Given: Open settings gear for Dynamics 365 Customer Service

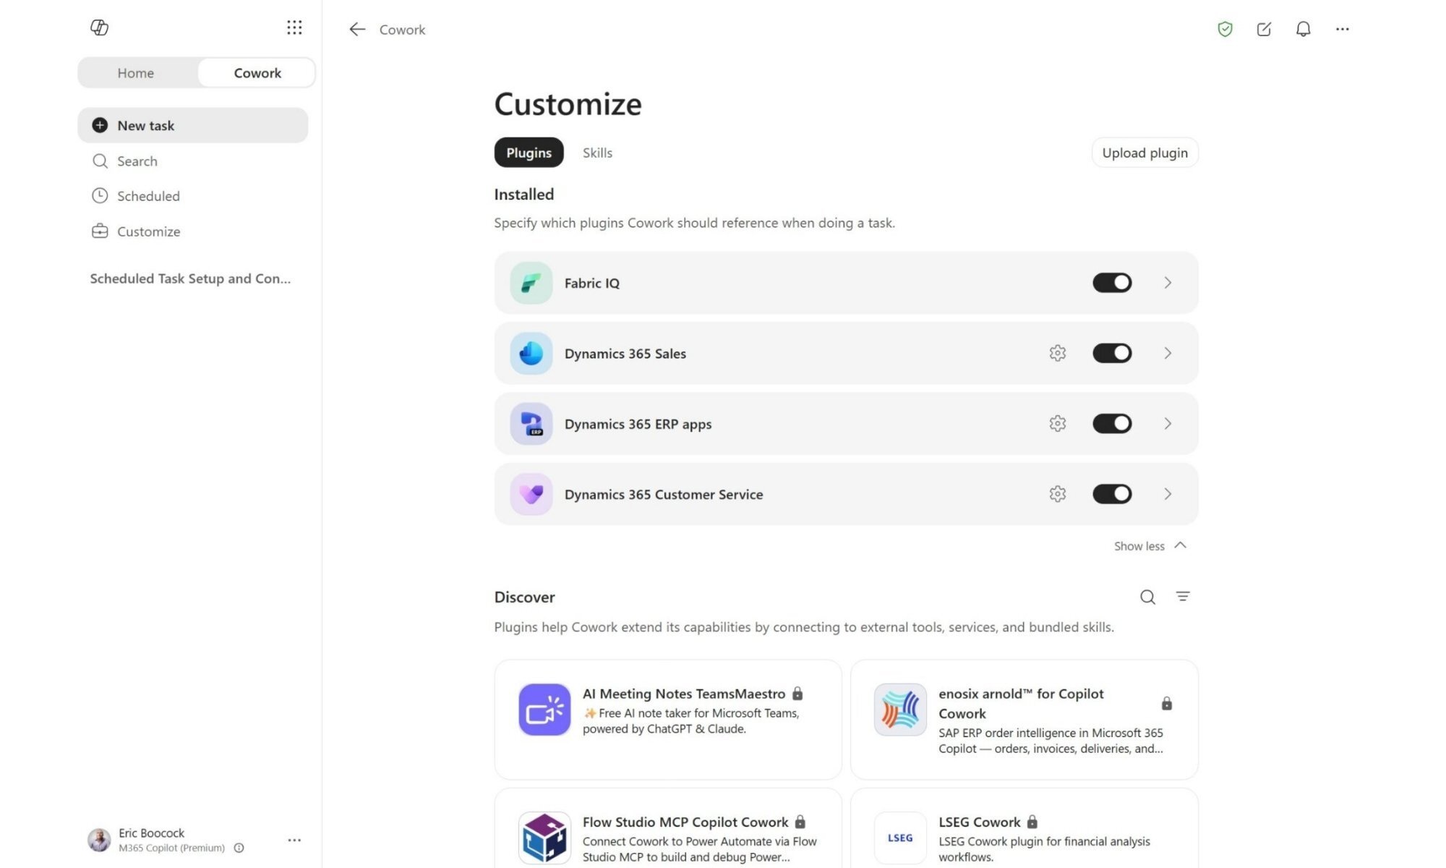Looking at the screenshot, I should (x=1058, y=494).
